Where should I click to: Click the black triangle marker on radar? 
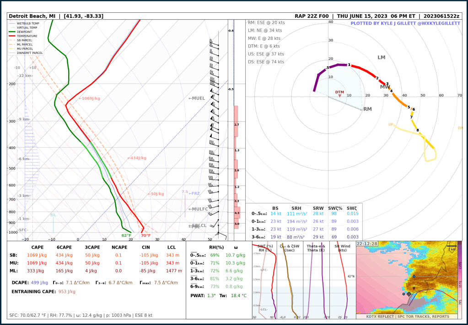(x=414, y=288)
